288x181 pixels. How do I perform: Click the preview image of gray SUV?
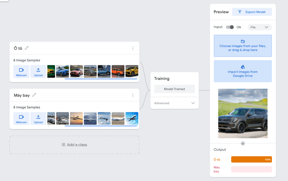point(243,113)
